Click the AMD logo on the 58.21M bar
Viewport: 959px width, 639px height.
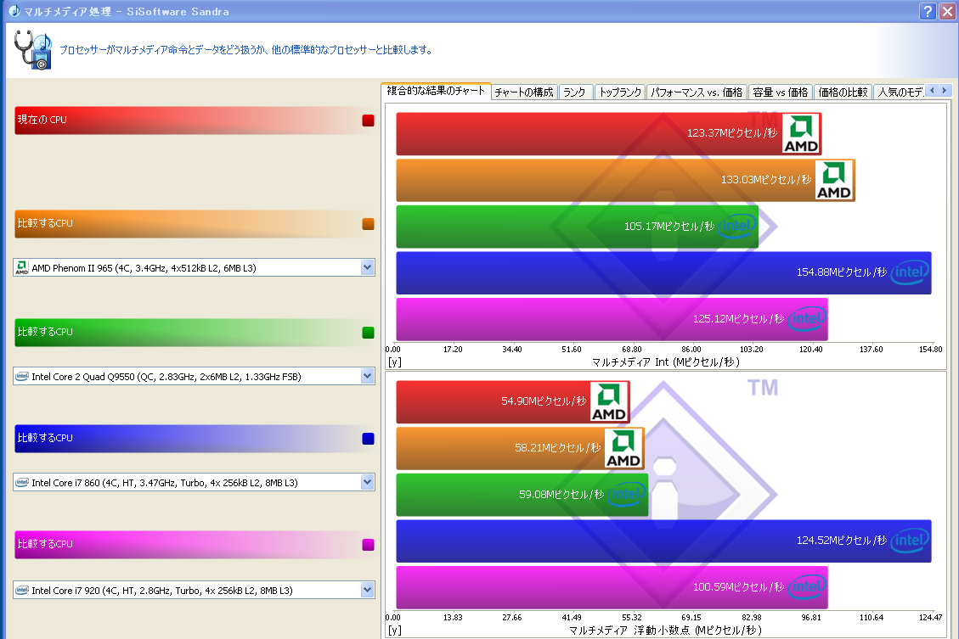623,448
